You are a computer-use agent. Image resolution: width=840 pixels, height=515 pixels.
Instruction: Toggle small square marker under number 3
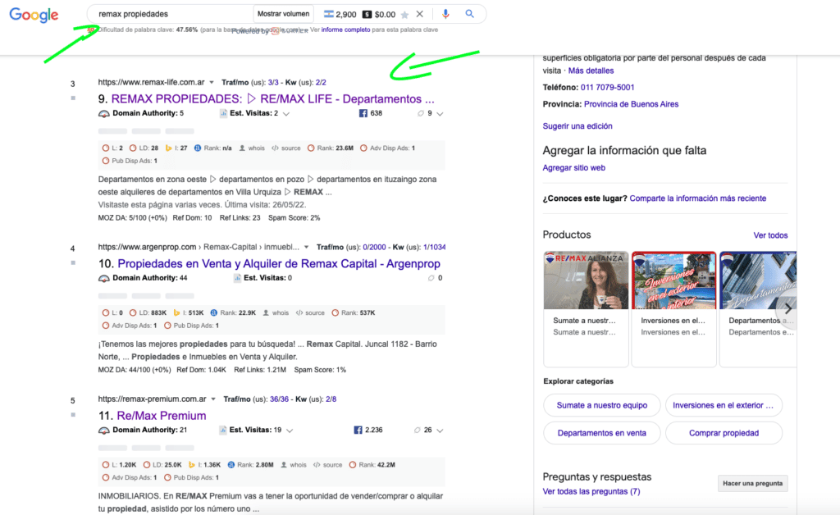pos(73,98)
